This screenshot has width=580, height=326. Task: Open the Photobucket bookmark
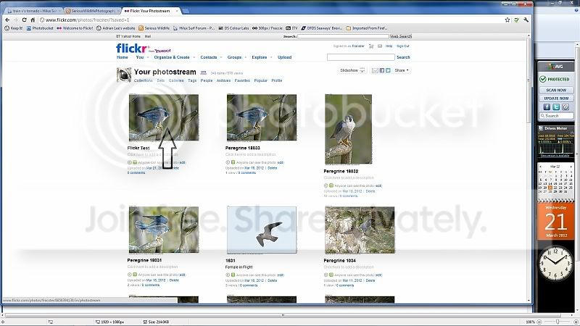pos(40,28)
